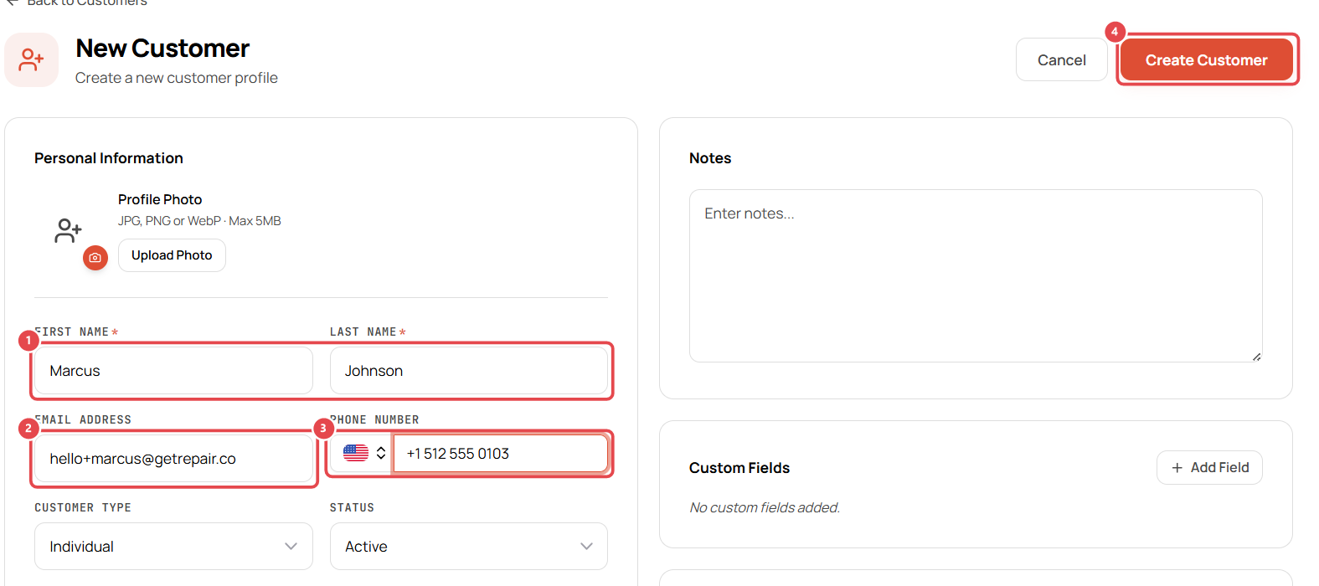Click the Profile Photo label
This screenshot has width=1319, height=586.
pos(160,199)
